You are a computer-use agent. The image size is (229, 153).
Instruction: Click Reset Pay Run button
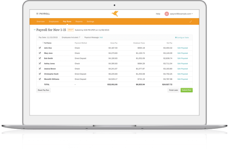(43, 90)
